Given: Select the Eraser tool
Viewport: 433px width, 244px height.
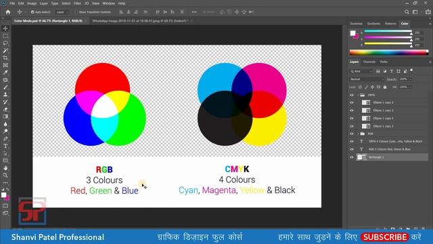Looking at the screenshot, I should tap(5, 109).
